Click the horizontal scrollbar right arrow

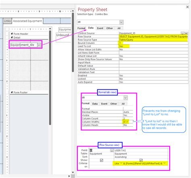tap(69, 176)
